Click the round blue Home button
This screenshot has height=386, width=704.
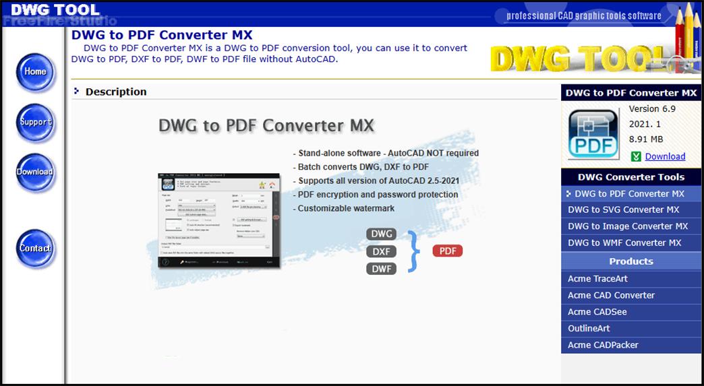click(x=35, y=71)
